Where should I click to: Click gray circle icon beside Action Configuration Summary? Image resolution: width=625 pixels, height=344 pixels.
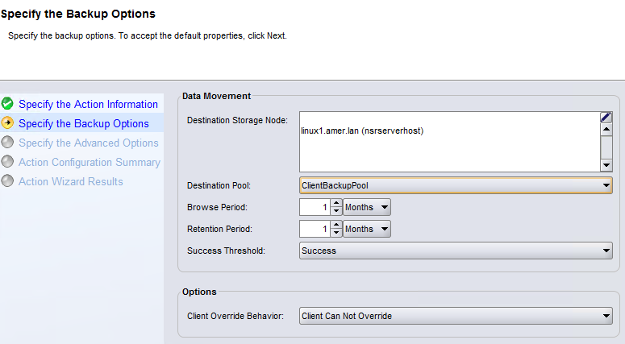[x=8, y=162]
